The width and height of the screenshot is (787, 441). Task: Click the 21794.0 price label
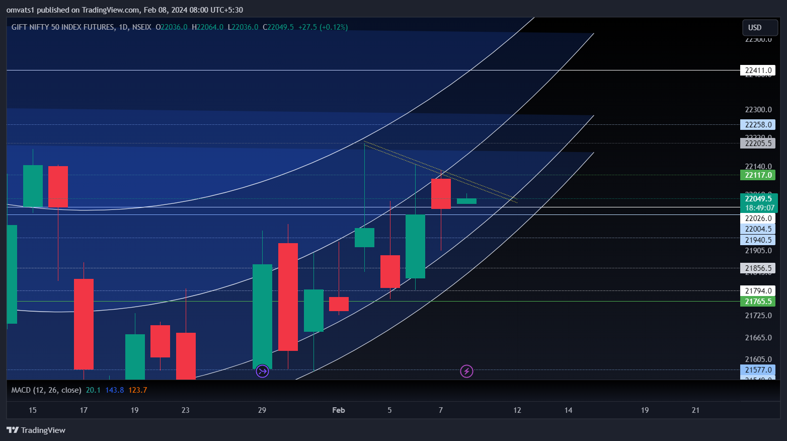pos(758,291)
